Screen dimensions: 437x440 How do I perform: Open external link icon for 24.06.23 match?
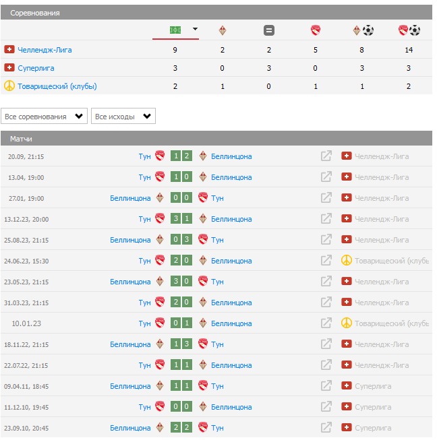[326, 261]
